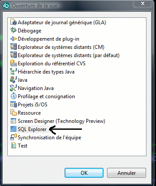
Task: Click the Java perspective icon
Action: (13, 80)
